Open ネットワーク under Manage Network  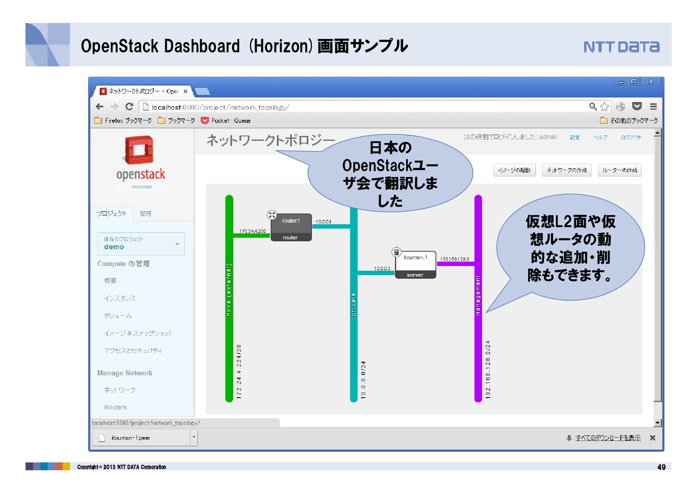pos(120,390)
